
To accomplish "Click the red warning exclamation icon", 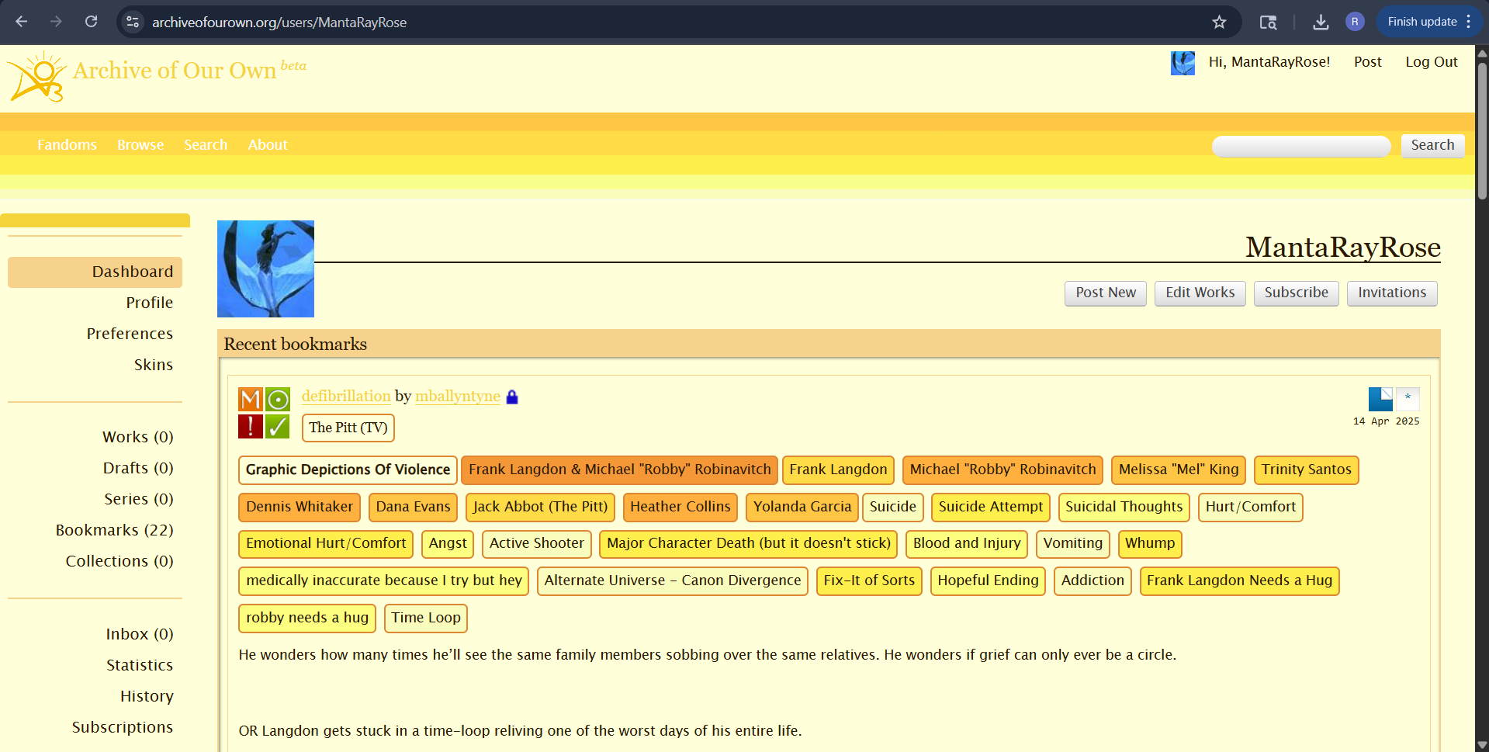I will point(251,426).
